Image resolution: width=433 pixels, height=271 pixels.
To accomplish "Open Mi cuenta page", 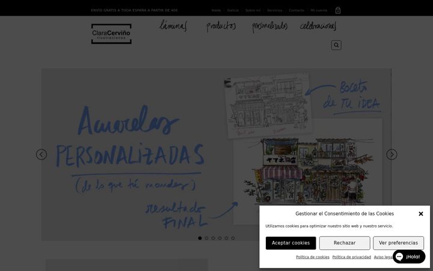I will point(319,10).
